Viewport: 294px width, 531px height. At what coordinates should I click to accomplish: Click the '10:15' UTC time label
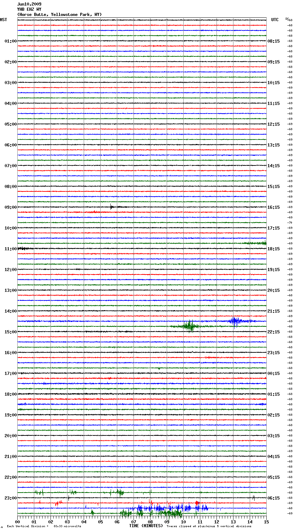coord(274,83)
